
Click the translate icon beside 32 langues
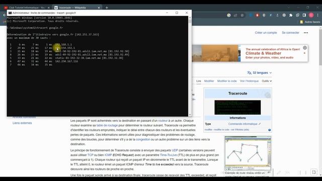(250, 73)
